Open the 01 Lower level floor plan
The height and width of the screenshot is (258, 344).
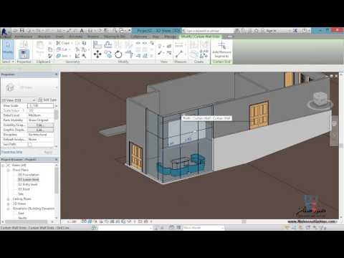28,179
